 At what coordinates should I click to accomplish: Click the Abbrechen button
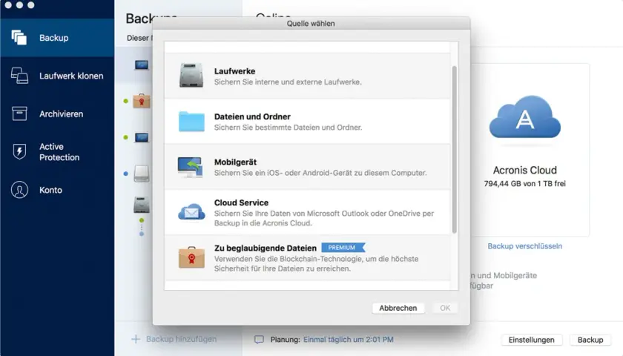398,308
